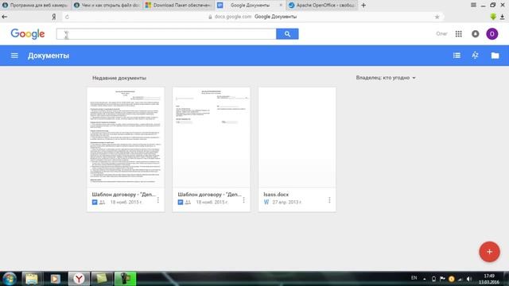Select the Google Документы tab
The height and width of the screenshot is (286, 509).
[249, 6]
